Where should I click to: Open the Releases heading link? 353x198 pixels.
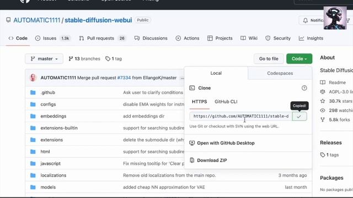pyautogui.click(x=331, y=143)
